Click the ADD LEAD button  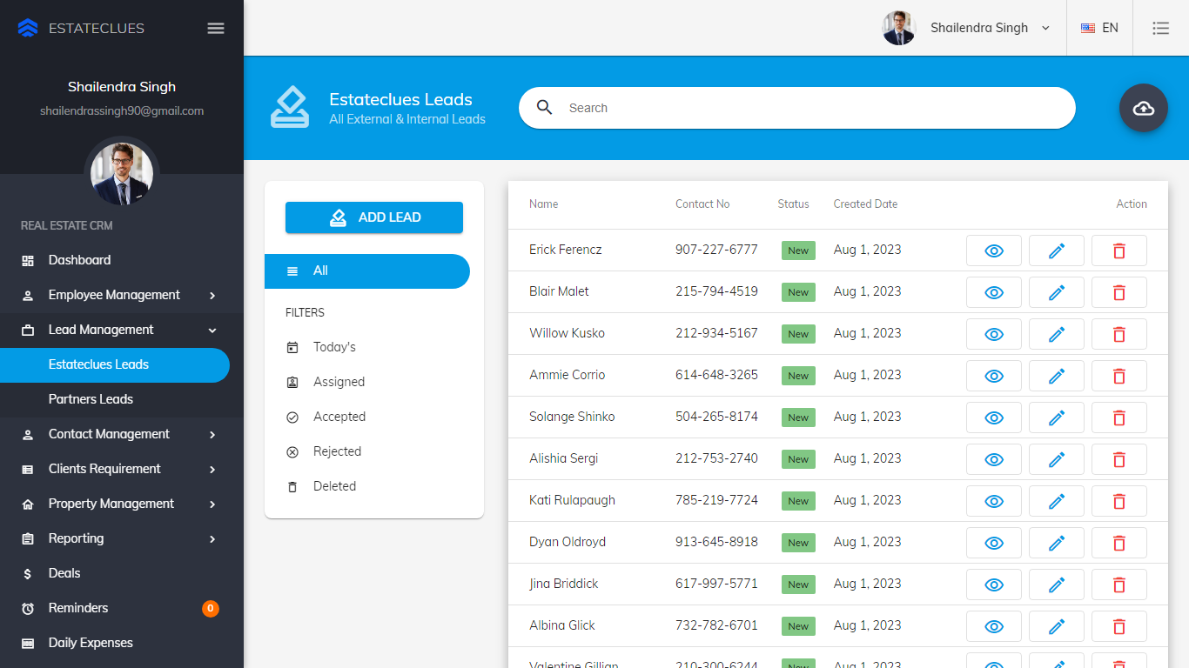pos(374,217)
